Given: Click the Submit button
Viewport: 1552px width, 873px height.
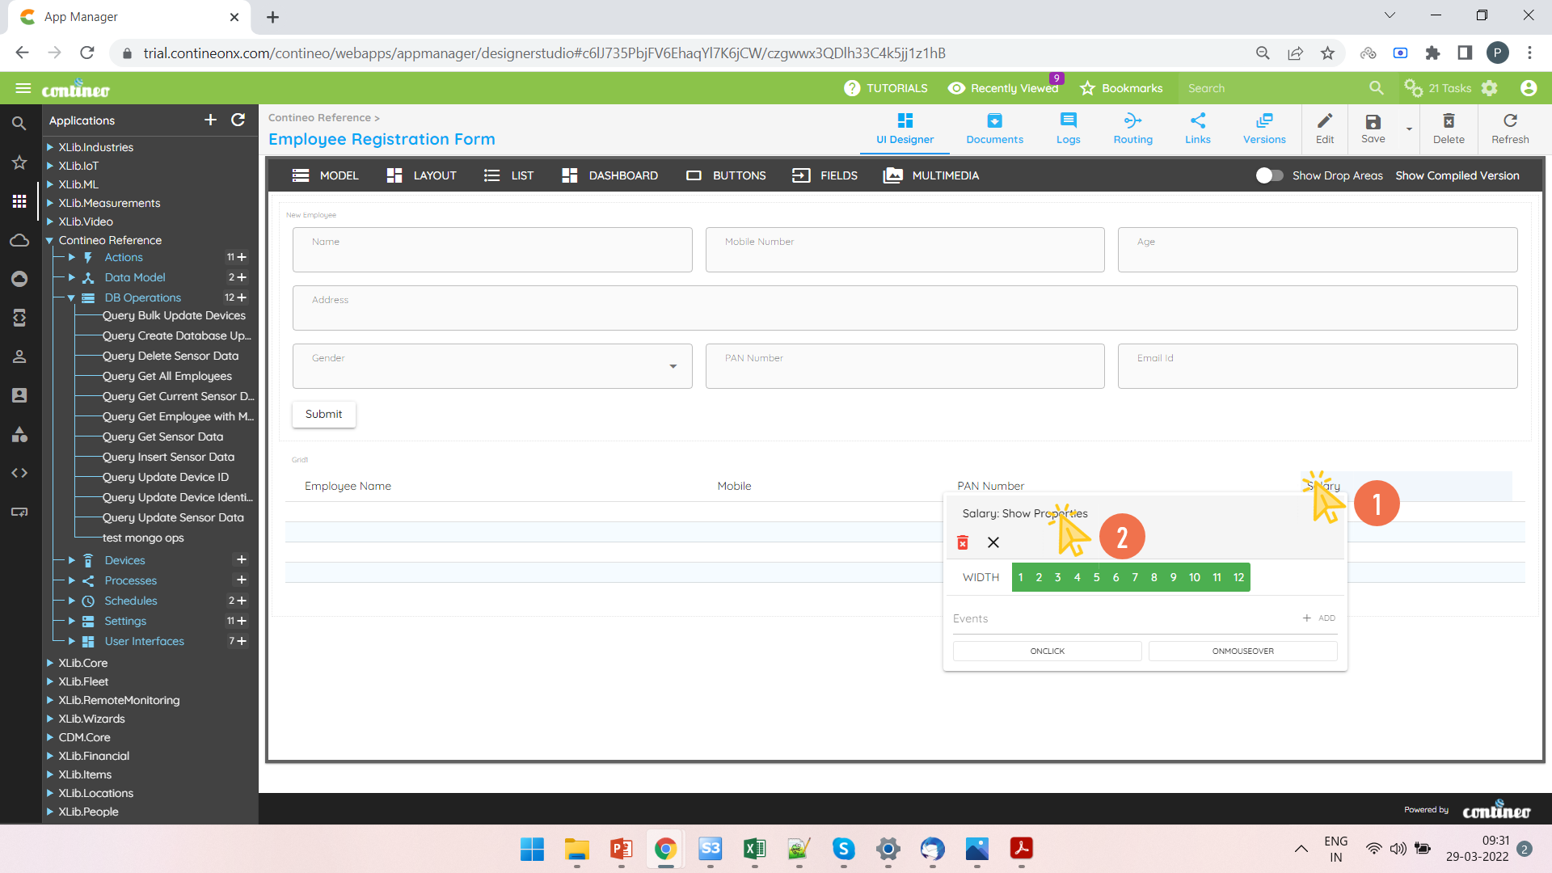Looking at the screenshot, I should (x=323, y=414).
